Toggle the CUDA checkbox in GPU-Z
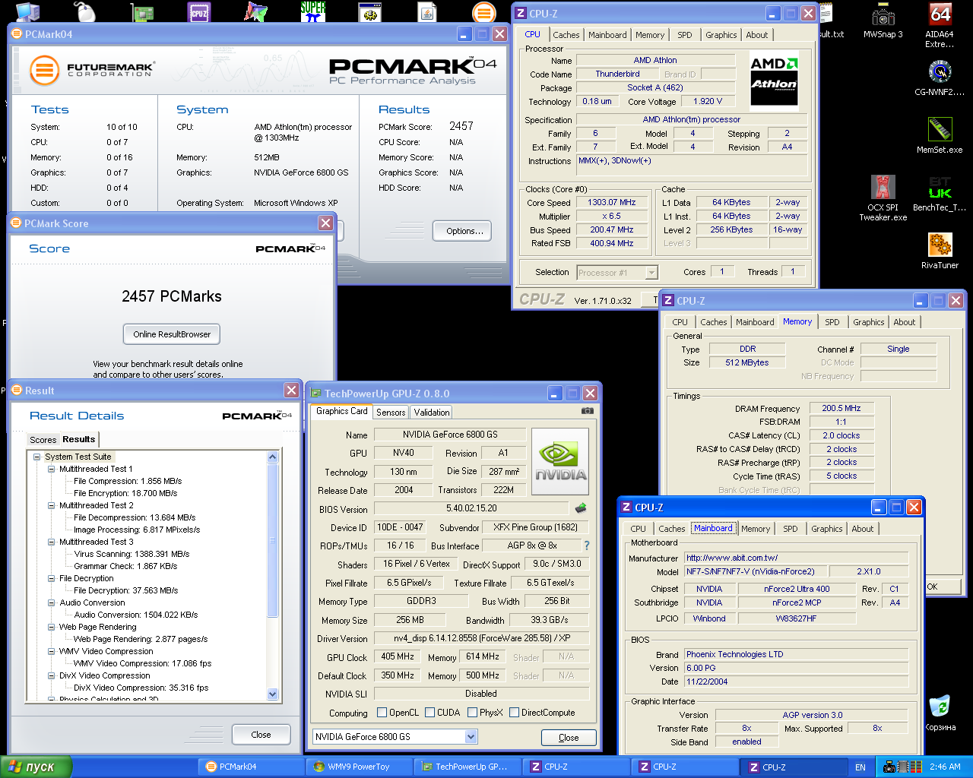 pos(430,713)
